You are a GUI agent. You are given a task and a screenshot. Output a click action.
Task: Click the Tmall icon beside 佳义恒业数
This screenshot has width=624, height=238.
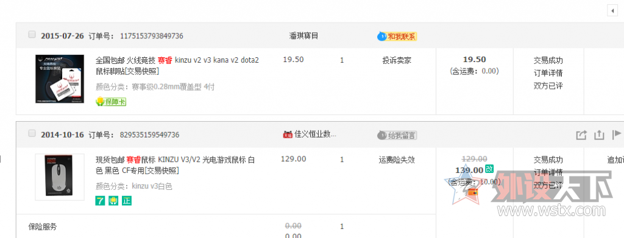pyautogui.click(x=288, y=135)
